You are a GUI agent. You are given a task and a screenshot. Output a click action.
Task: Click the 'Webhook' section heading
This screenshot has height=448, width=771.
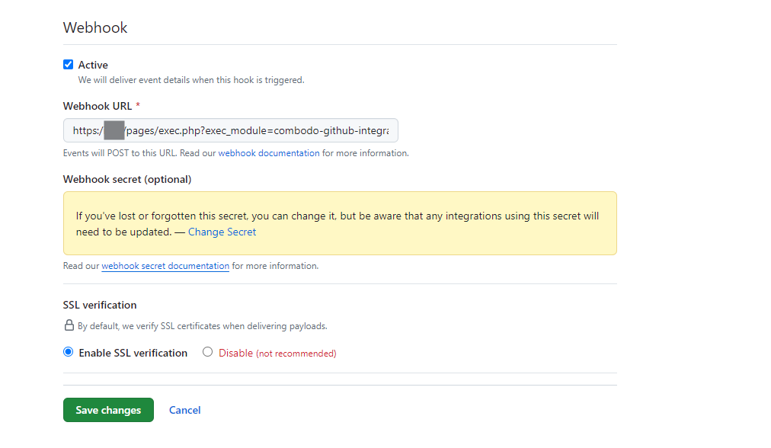click(95, 27)
